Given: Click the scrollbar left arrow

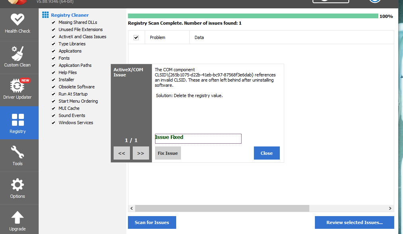Looking at the screenshot, I should [132, 209].
